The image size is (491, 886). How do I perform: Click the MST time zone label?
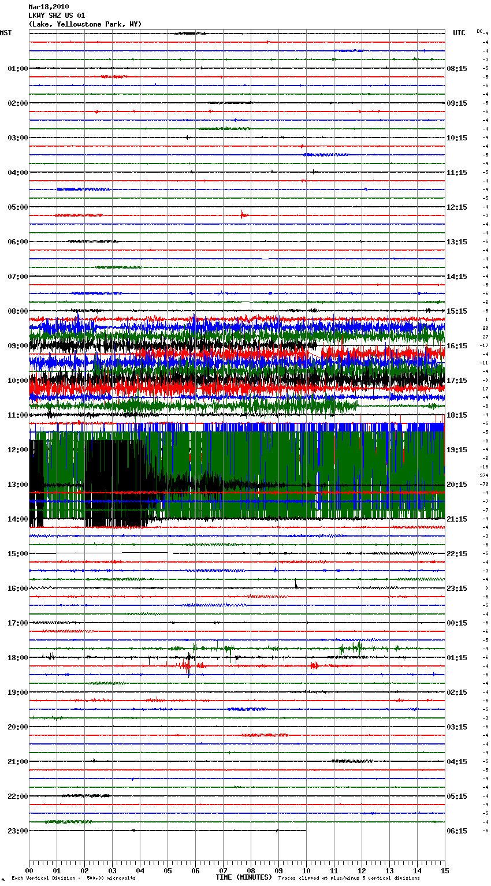coord(6,33)
